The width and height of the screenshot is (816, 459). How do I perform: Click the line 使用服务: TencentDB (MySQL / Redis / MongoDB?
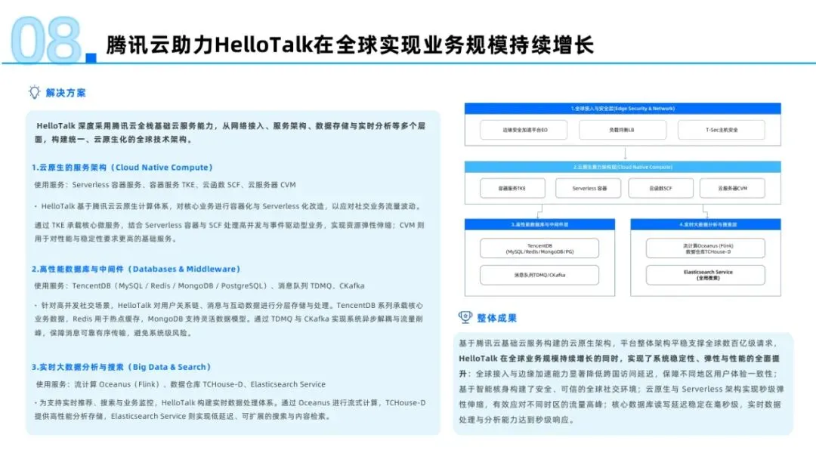tap(199, 286)
